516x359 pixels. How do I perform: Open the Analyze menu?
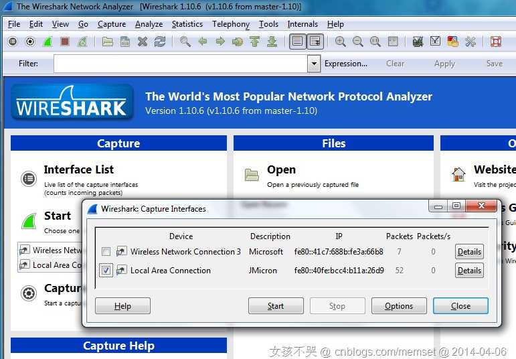point(149,24)
